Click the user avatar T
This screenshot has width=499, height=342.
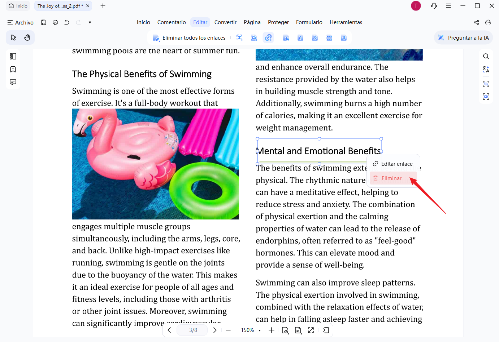pyautogui.click(x=416, y=6)
